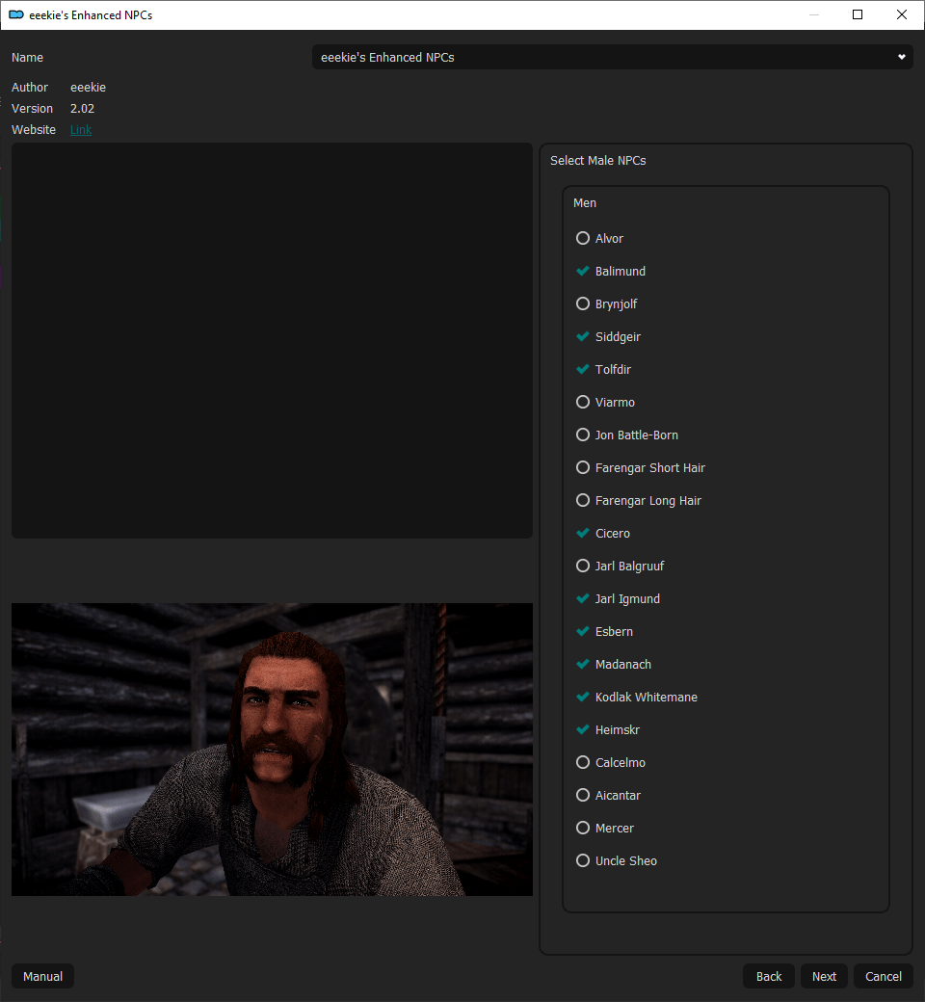Click the Select Male NPCs heading
This screenshot has height=1002, width=925.
tap(598, 160)
